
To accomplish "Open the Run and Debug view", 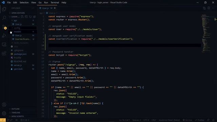I will (x=4, y=36).
